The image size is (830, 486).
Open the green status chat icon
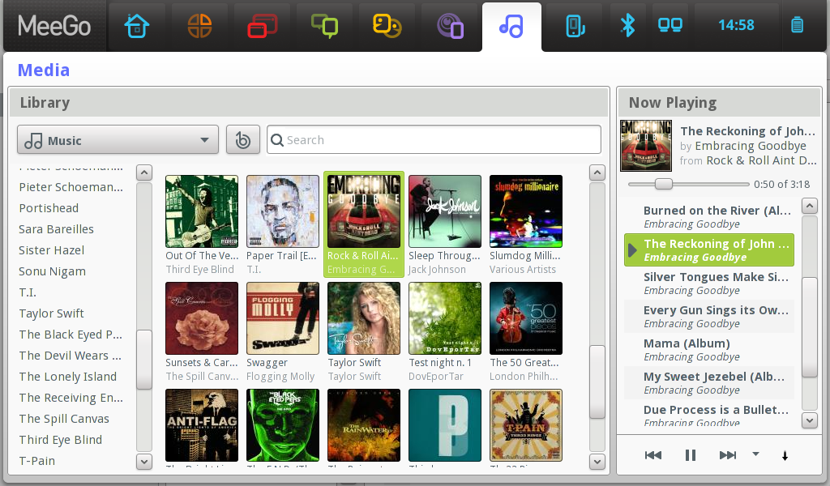pyautogui.click(x=324, y=26)
